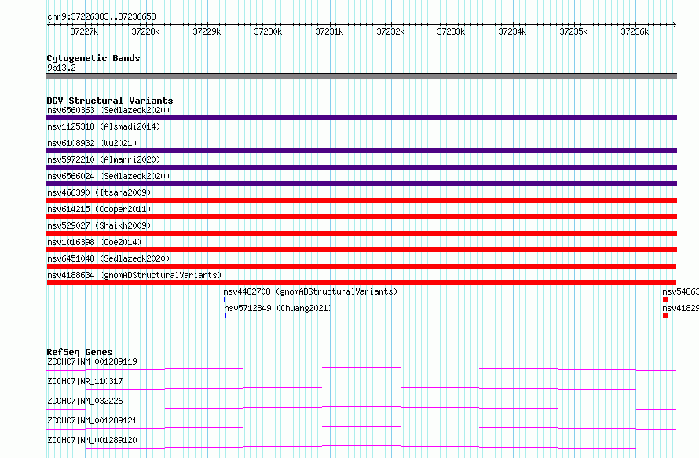This screenshot has height=458, width=699.
Task: Click the blue mark under nsv4482708
Action: tap(225, 299)
